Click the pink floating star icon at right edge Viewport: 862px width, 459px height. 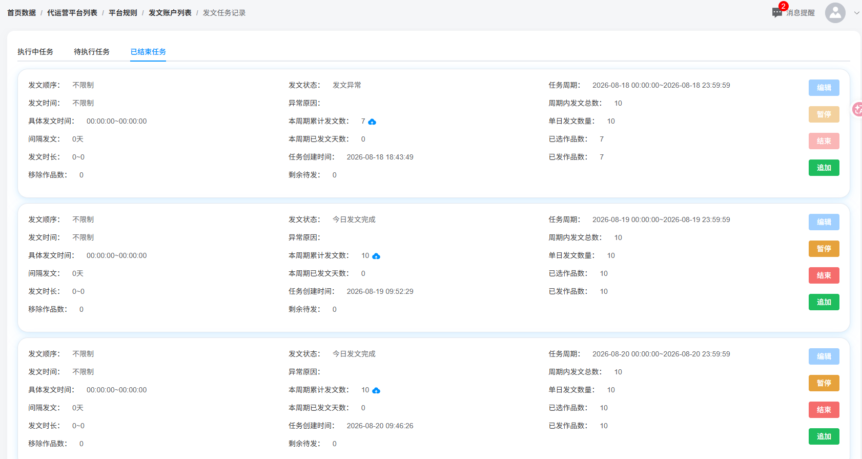click(857, 109)
